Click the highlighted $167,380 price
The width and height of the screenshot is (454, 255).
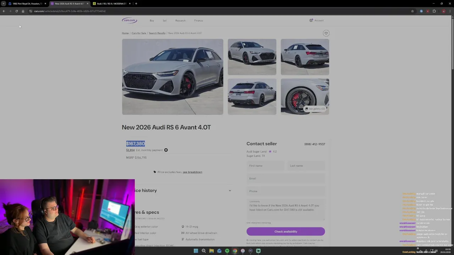[x=135, y=144]
